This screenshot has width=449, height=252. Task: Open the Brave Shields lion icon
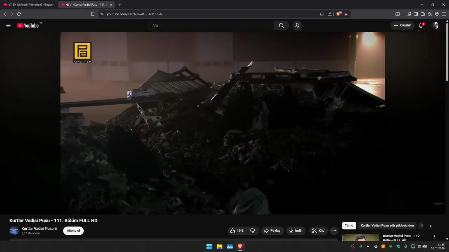point(339,14)
